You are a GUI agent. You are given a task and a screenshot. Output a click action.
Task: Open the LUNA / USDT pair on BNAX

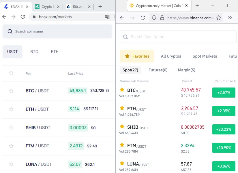[x=39, y=164]
